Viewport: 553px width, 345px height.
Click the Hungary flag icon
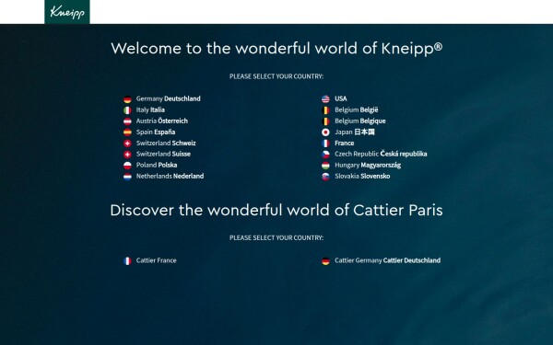(325, 166)
